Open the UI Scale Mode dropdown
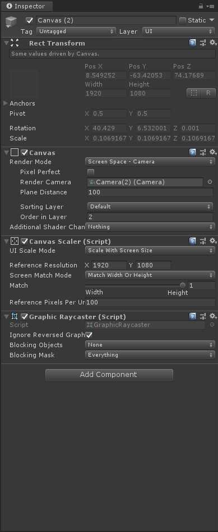The image size is (218, 532). (150, 251)
